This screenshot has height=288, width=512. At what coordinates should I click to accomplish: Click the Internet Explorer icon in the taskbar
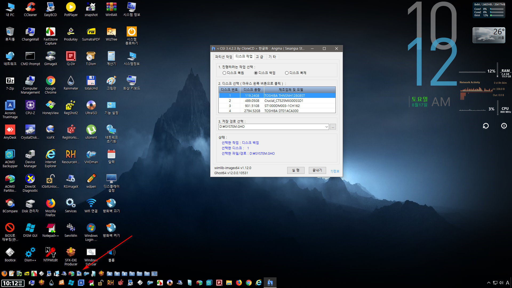pyautogui.click(x=258, y=283)
